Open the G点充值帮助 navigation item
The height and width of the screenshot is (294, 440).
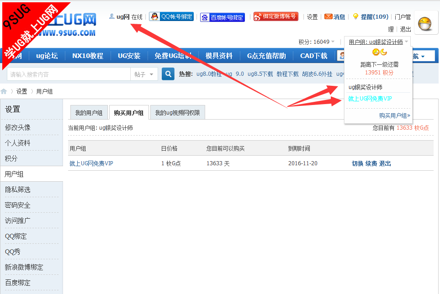266,56
